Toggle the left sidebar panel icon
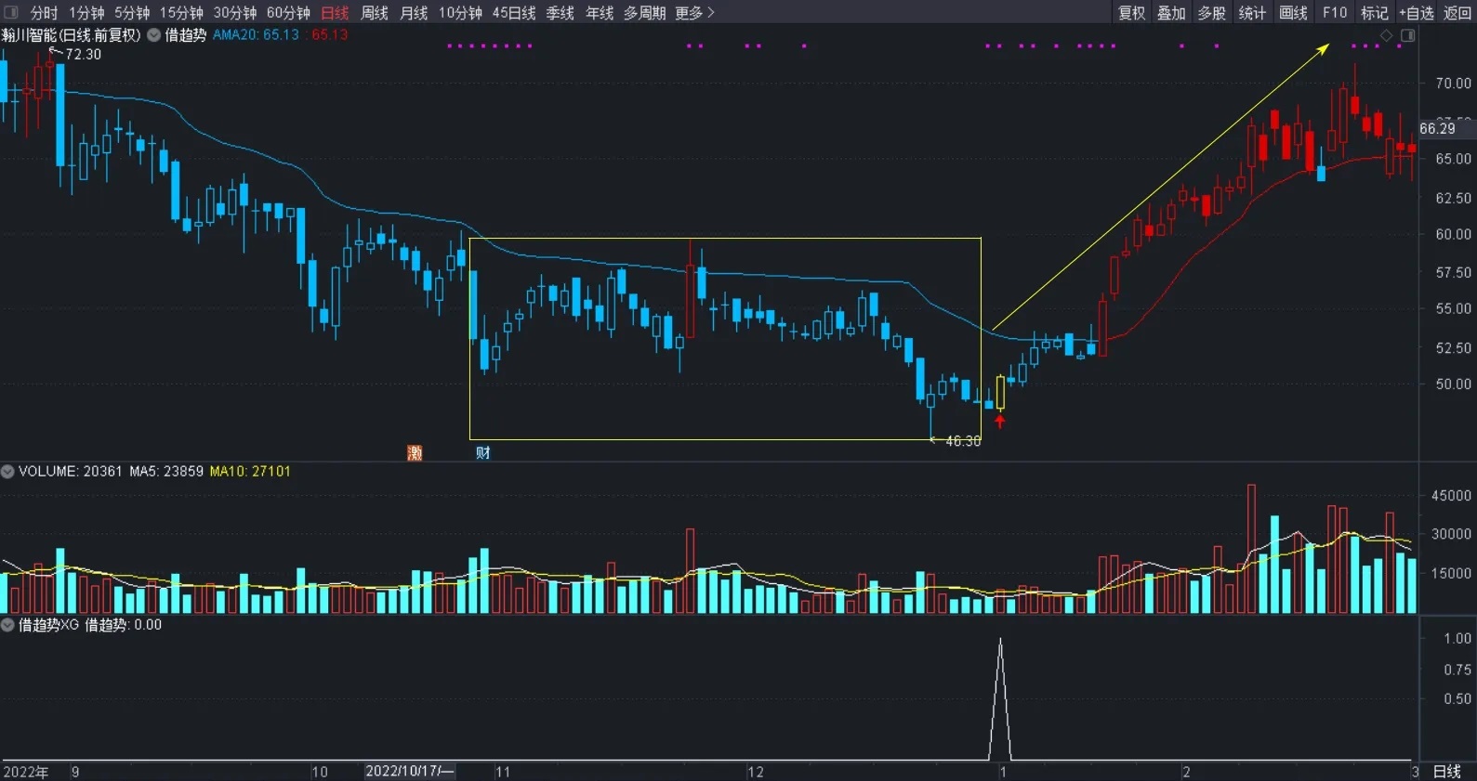The height and width of the screenshot is (781, 1477). pyautogui.click(x=11, y=12)
